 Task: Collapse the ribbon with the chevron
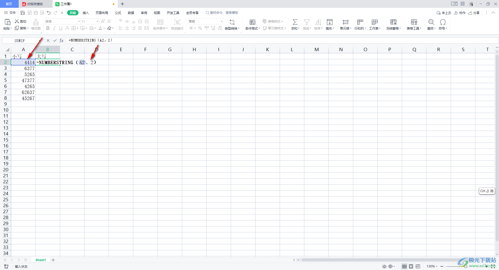493,13
